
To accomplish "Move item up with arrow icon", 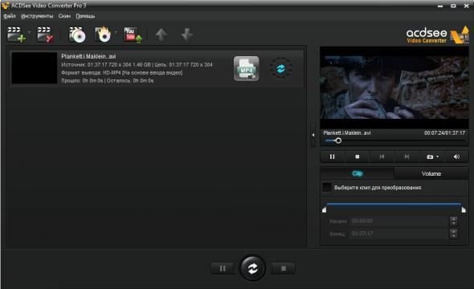I will (x=161, y=35).
